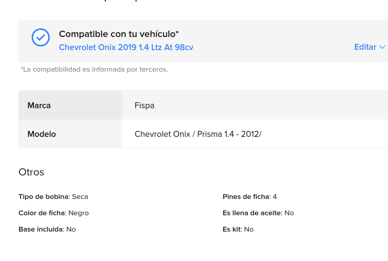Click 'Pines de ficha: 4' spec
388x261 pixels.
point(250,197)
